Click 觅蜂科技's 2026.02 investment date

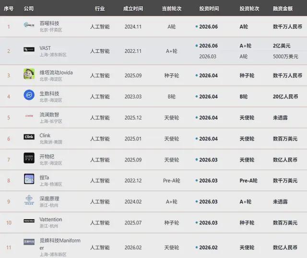point(208,247)
